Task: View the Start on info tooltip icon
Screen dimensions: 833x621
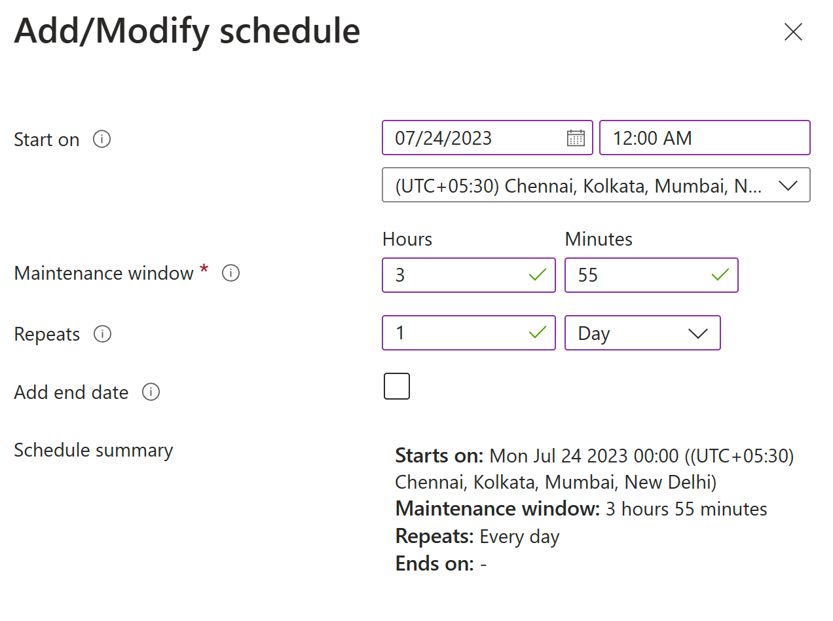Action: click(x=102, y=139)
